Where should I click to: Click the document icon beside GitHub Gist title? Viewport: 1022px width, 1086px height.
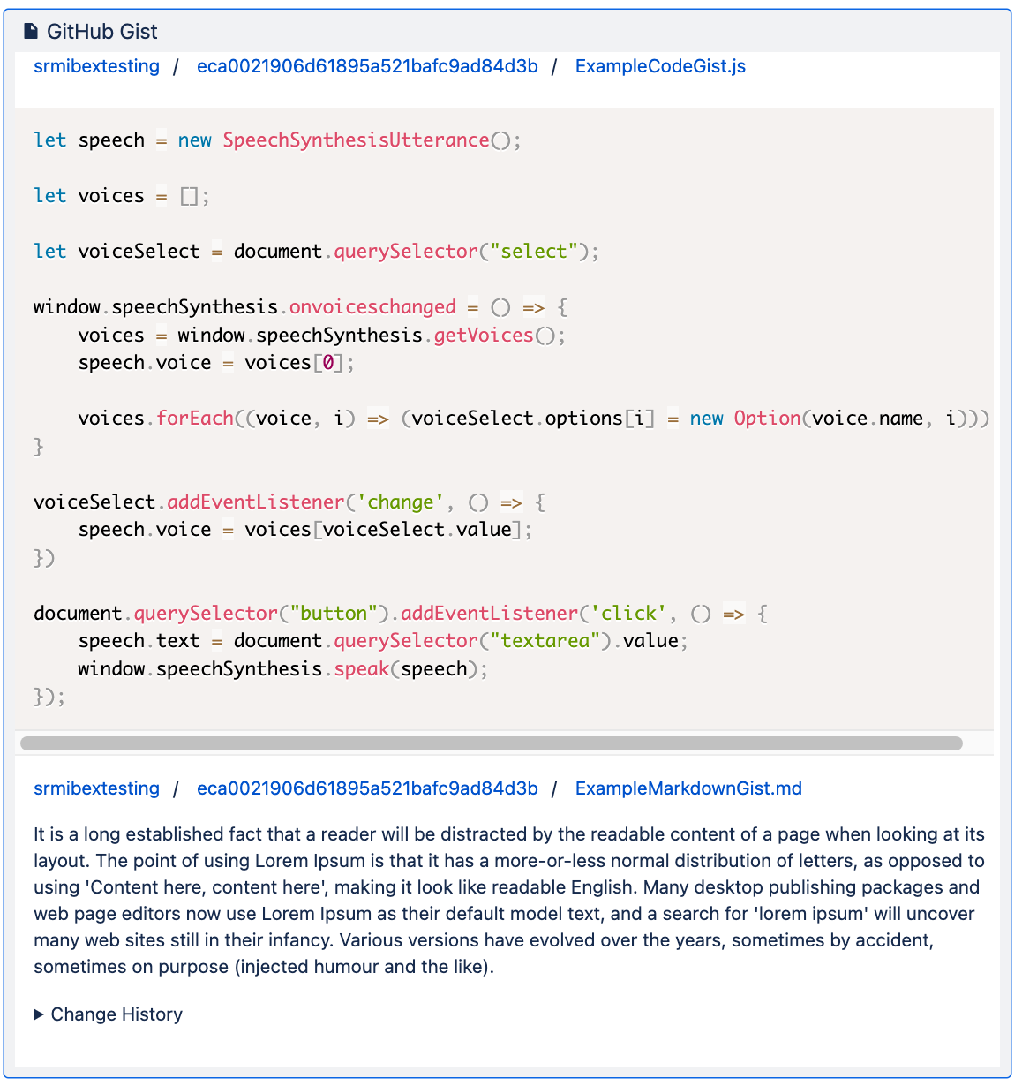point(33,30)
